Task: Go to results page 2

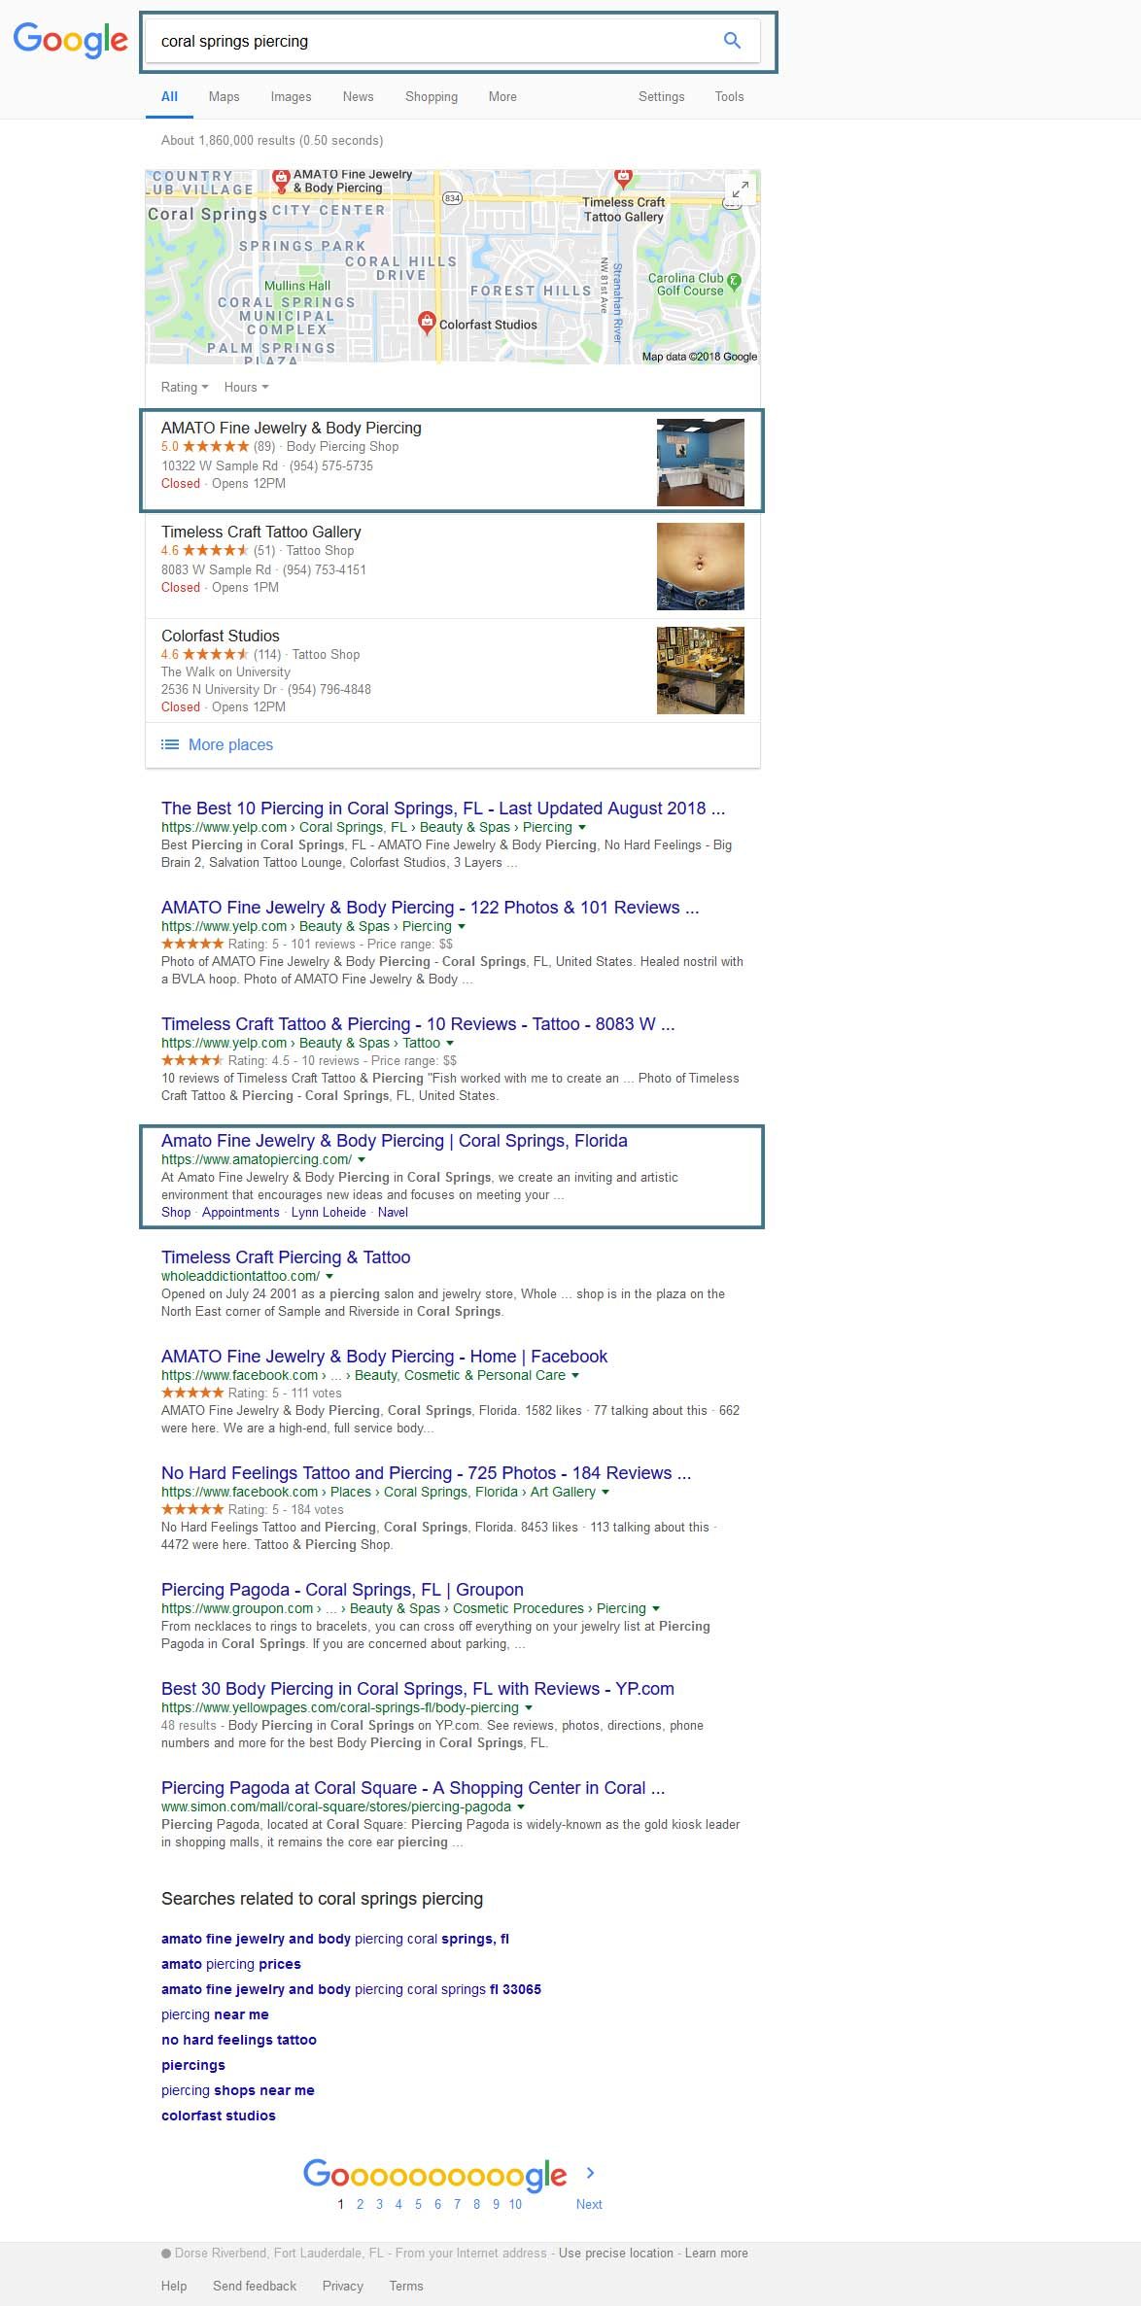Action: [360, 2204]
